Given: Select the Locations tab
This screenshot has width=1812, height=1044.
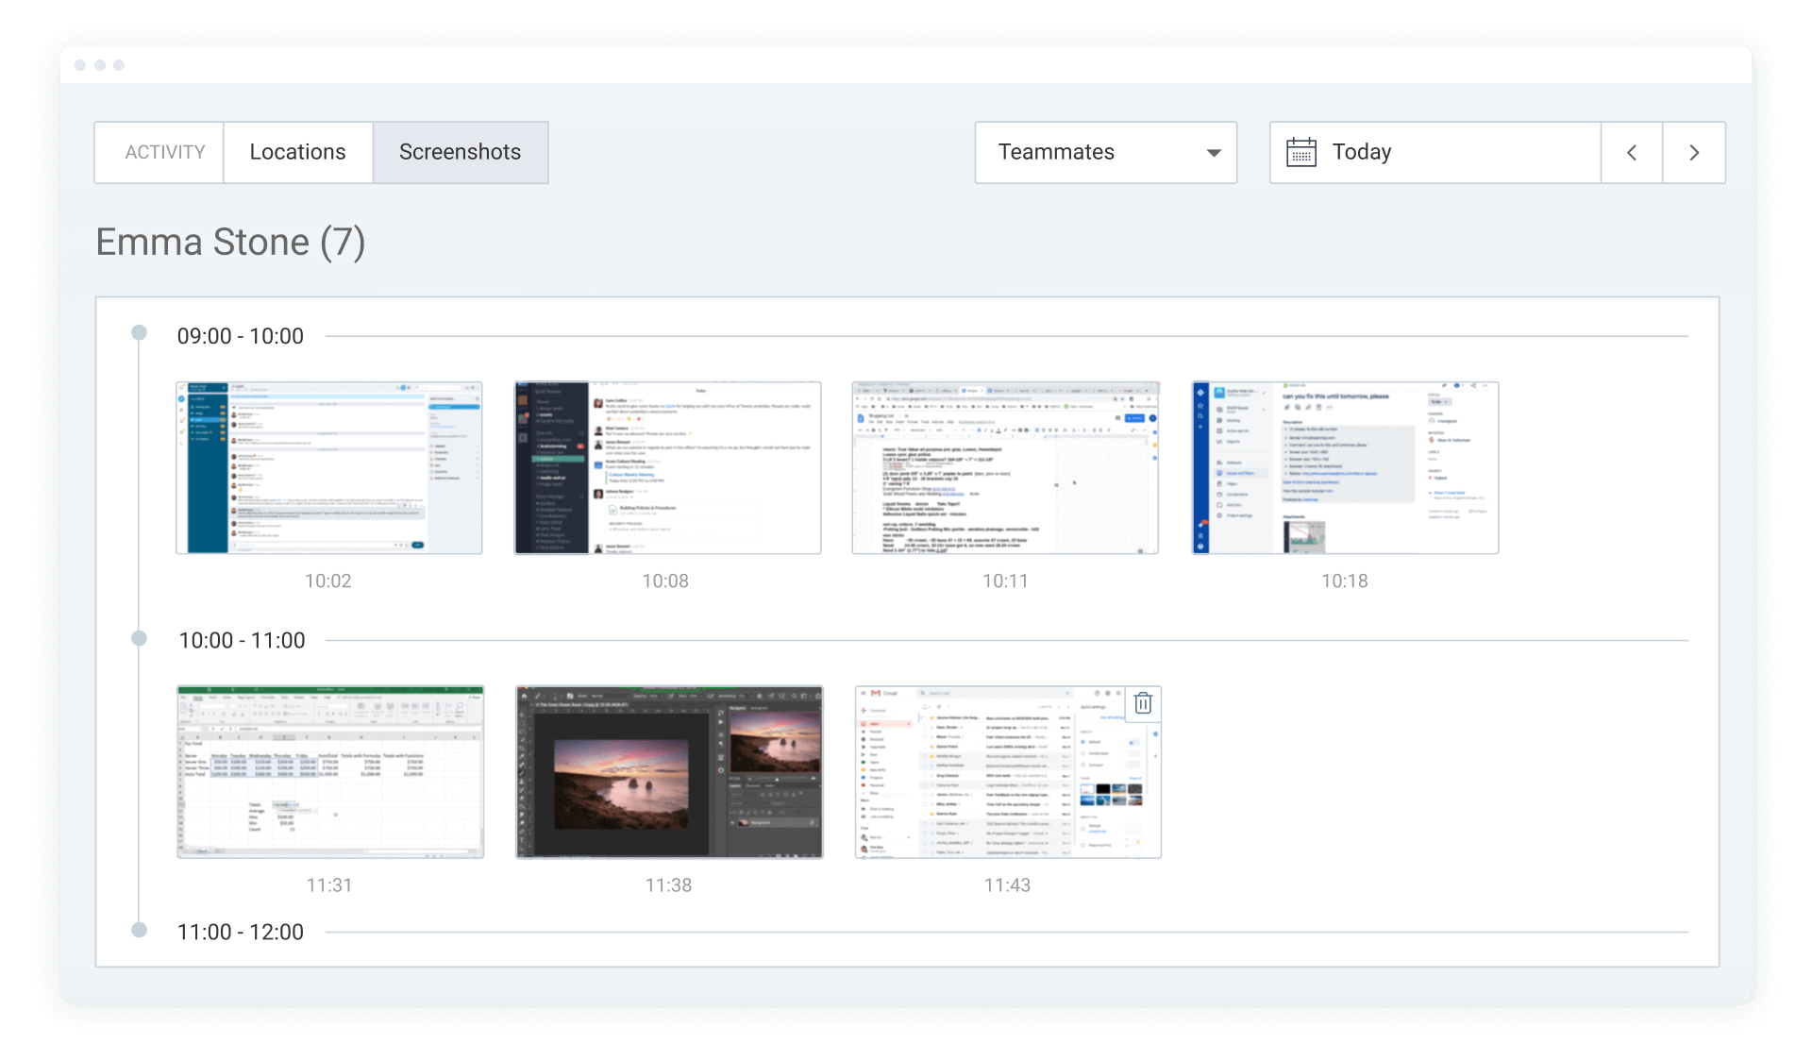Looking at the screenshot, I should (x=298, y=152).
